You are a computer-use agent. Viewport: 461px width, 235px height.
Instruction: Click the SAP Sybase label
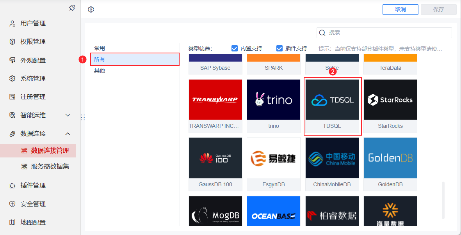(215, 68)
